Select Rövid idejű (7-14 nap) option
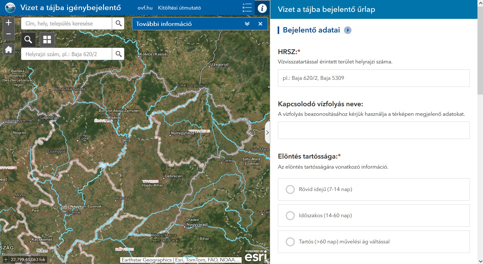Image resolution: width=483 pixels, height=264 pixels. tap(290, 190)
